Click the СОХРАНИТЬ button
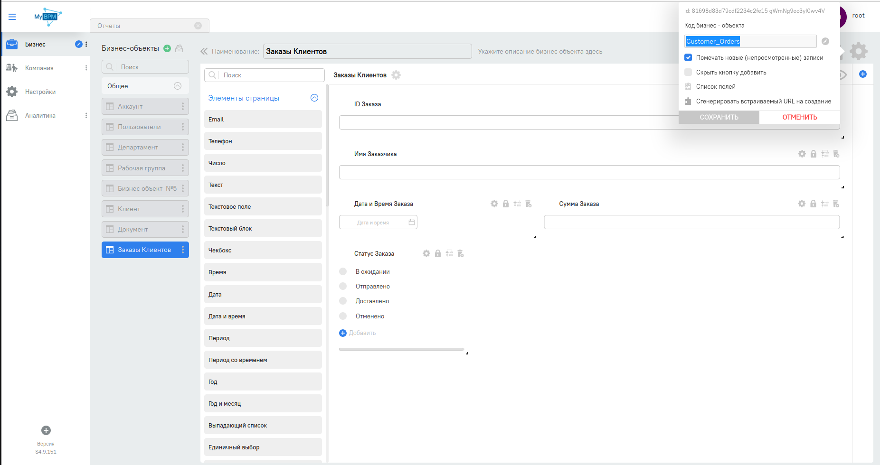Image resolution: width=880 pixels, height=465 pixels. pyautogui.click(x=719, y=117)
